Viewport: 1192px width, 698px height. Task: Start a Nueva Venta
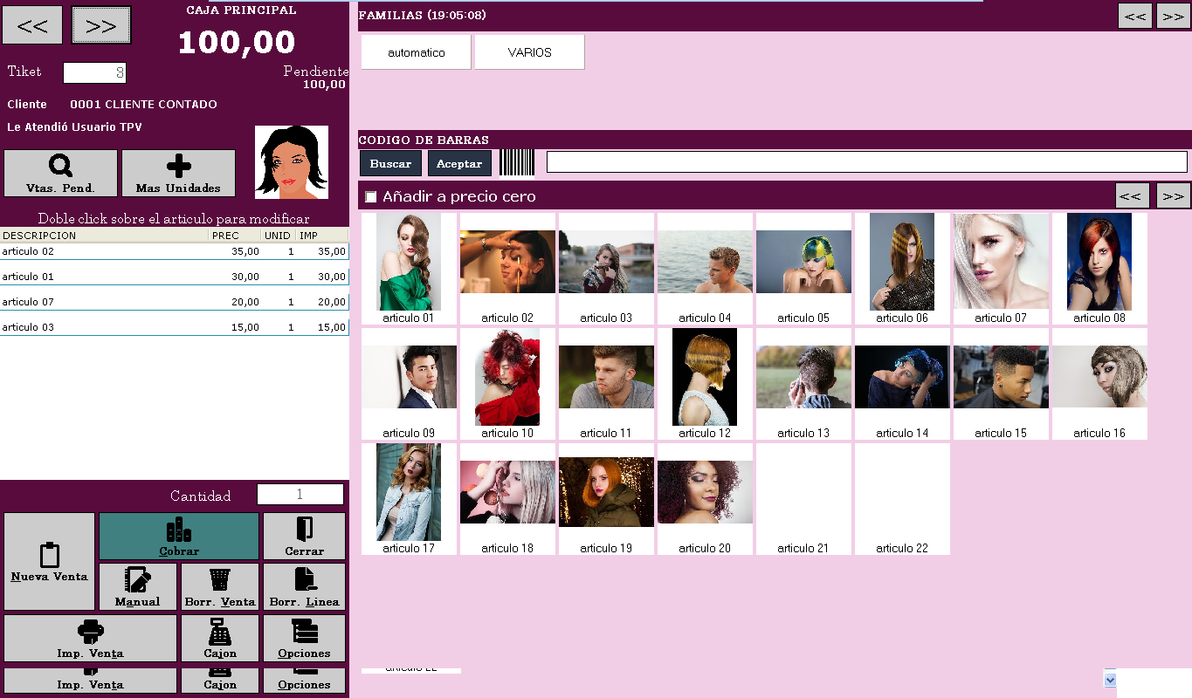click(49, 561)
